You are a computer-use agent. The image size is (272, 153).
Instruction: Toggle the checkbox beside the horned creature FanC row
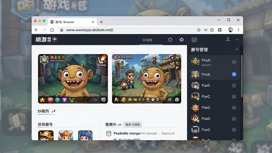(234, 108)
